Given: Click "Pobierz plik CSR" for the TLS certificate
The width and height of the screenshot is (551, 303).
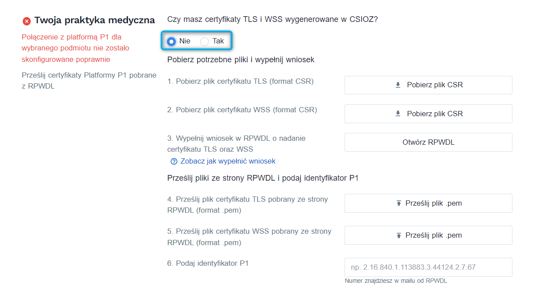Looking at the screenshot, I should click(x=428, y=85).
